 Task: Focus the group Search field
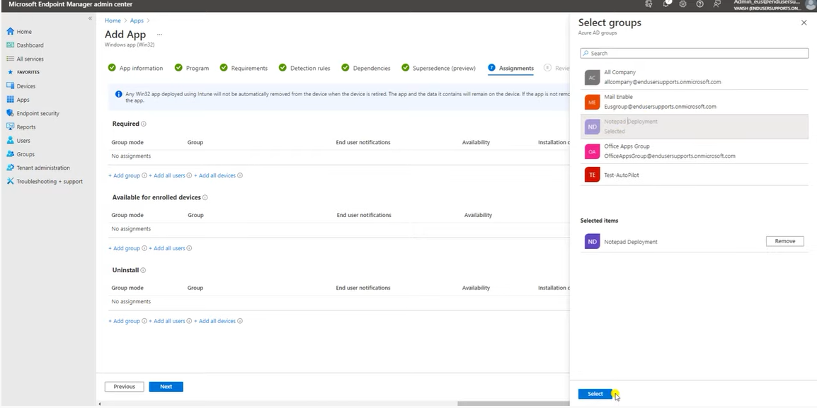tap(694, 53)
